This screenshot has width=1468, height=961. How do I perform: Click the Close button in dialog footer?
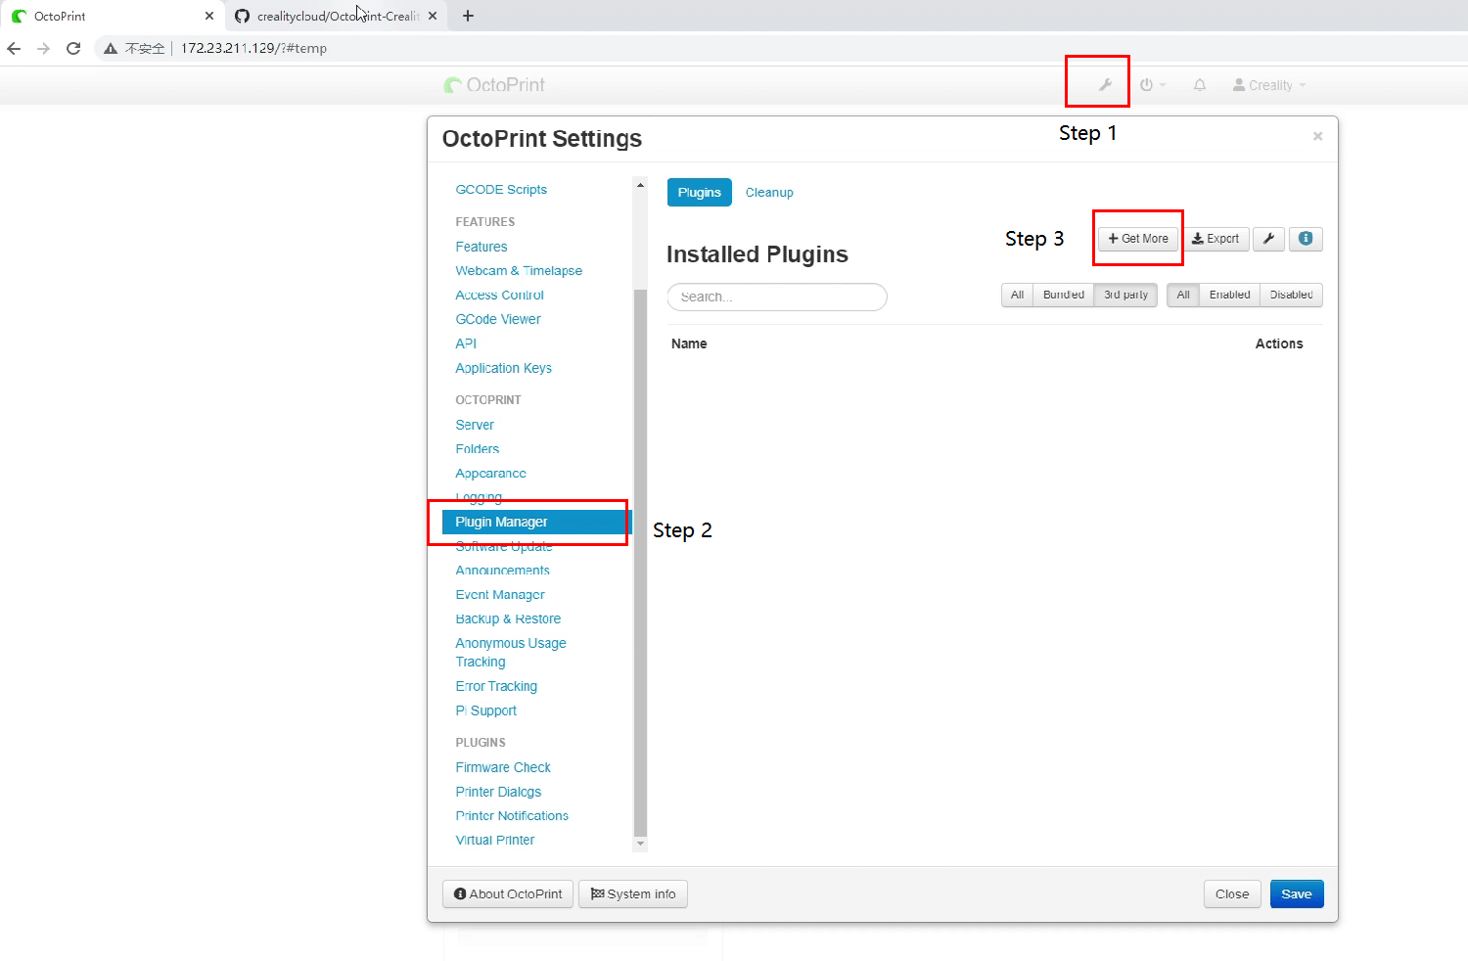(x=1232, y=893)
